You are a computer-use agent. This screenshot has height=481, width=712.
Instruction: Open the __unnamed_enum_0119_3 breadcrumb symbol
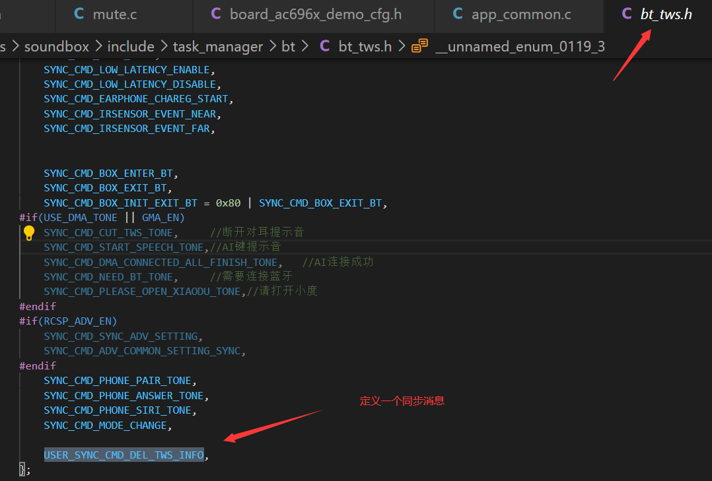click(x=520, y=46)
